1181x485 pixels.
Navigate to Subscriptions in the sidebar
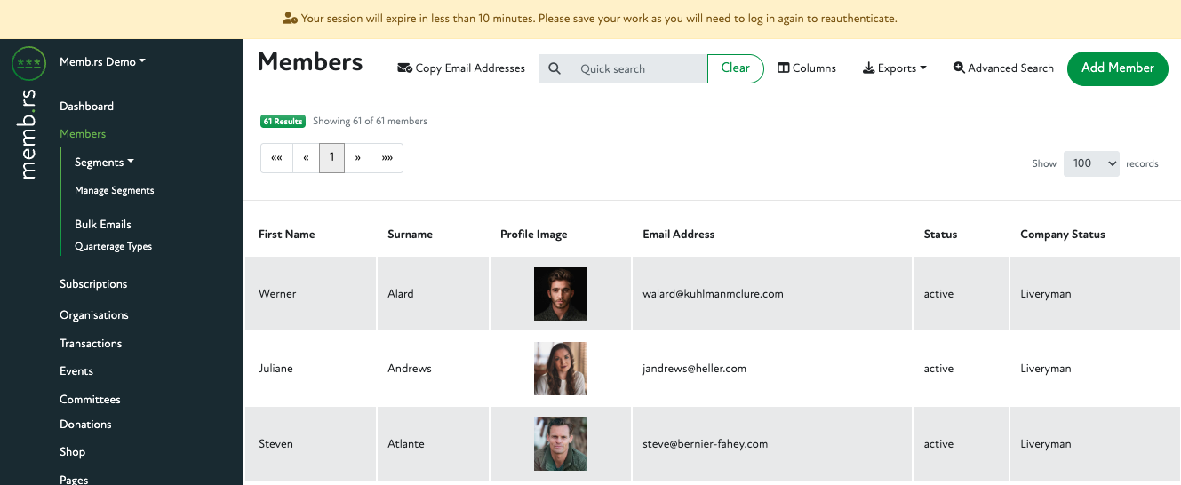(93, 284)
